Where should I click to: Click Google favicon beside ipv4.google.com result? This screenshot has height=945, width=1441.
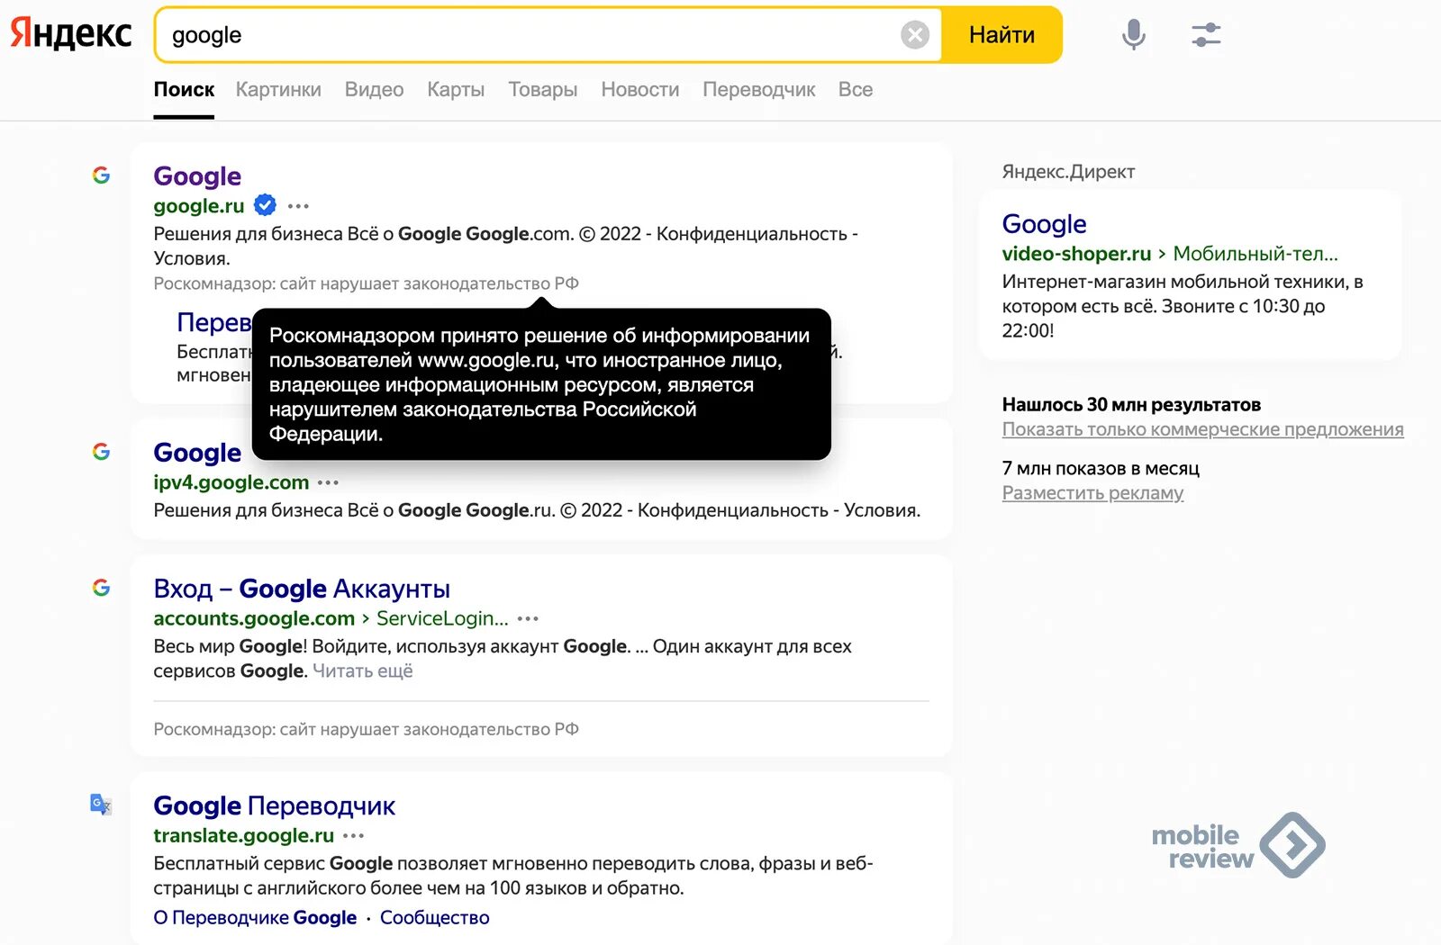tap(102, 451)
